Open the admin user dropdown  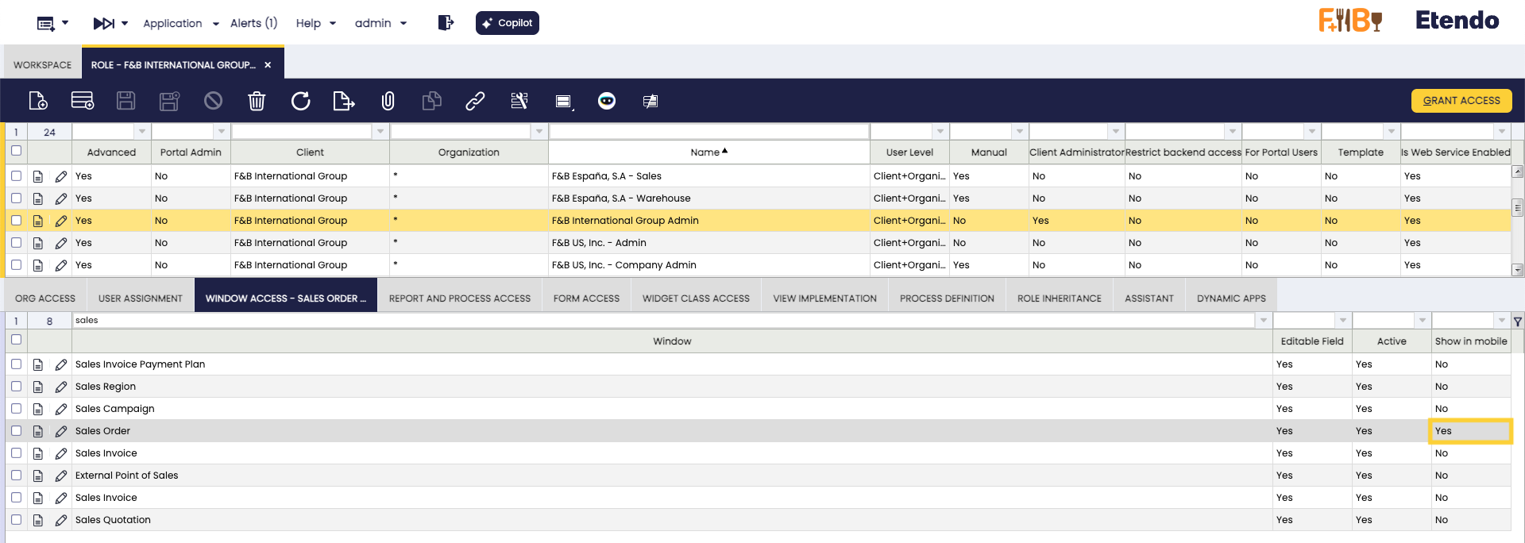[x=380, y=24]
